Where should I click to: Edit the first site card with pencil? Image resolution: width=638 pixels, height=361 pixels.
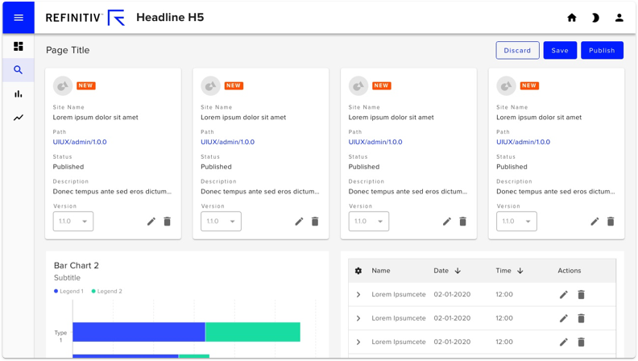(x=151, y=222)
